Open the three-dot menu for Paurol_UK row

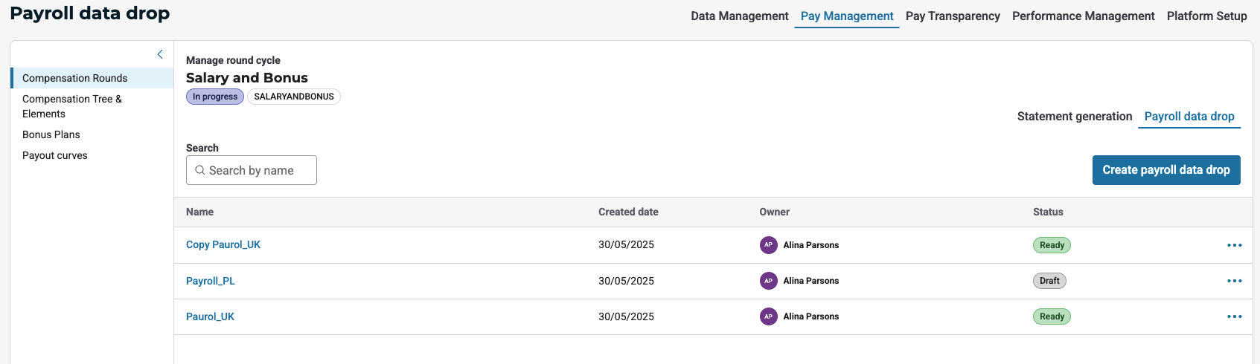1234,316
